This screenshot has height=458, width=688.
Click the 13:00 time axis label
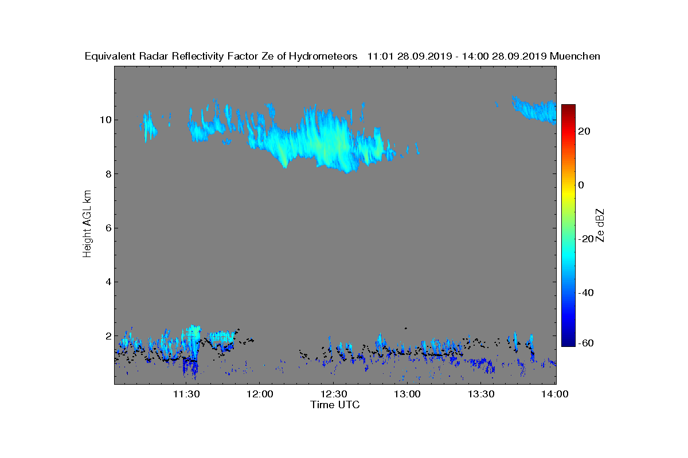click(x=408, y=394)
